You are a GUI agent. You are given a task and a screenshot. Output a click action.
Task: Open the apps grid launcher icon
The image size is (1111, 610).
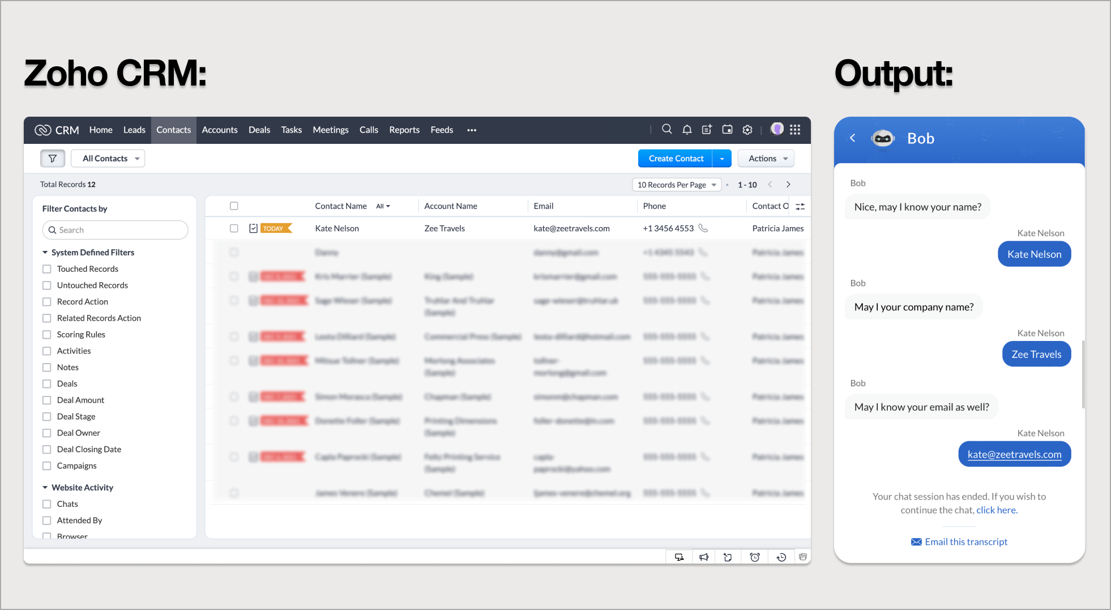[x=795, y=130]
